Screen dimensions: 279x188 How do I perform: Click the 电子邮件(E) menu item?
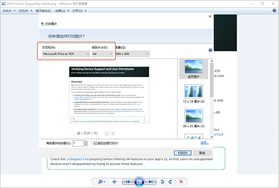(x=44, y=11)
